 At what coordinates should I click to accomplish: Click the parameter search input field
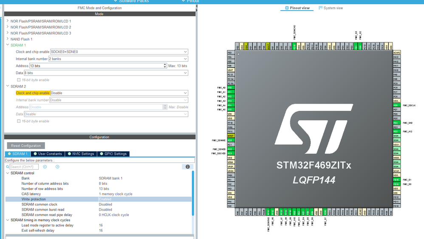pos(24,167)
